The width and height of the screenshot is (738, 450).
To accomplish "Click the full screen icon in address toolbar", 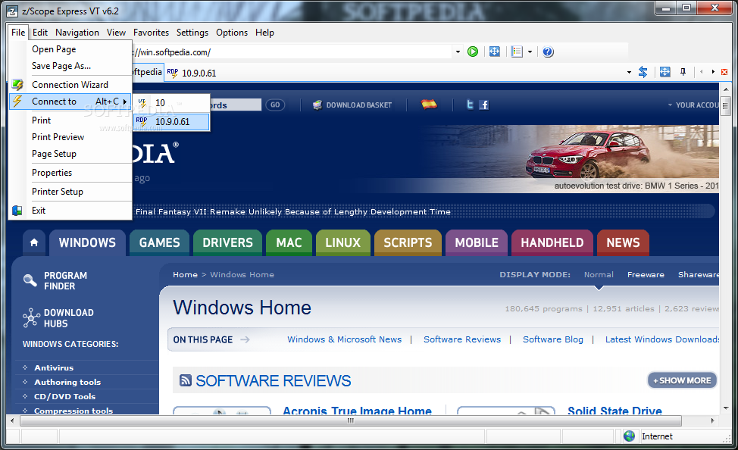I will click(494, 52).
